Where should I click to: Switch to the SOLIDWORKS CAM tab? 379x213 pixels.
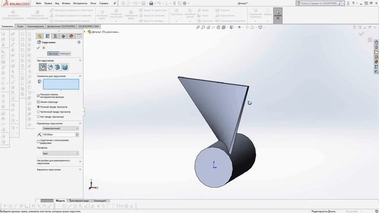pyautogui.click(x=88, y=26)
